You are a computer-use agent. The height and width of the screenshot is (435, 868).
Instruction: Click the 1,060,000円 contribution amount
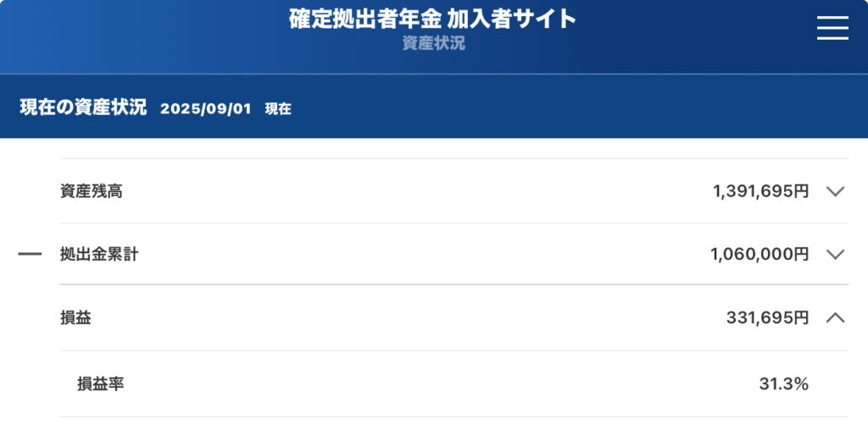pyautogui.click(x=759, y=254)
